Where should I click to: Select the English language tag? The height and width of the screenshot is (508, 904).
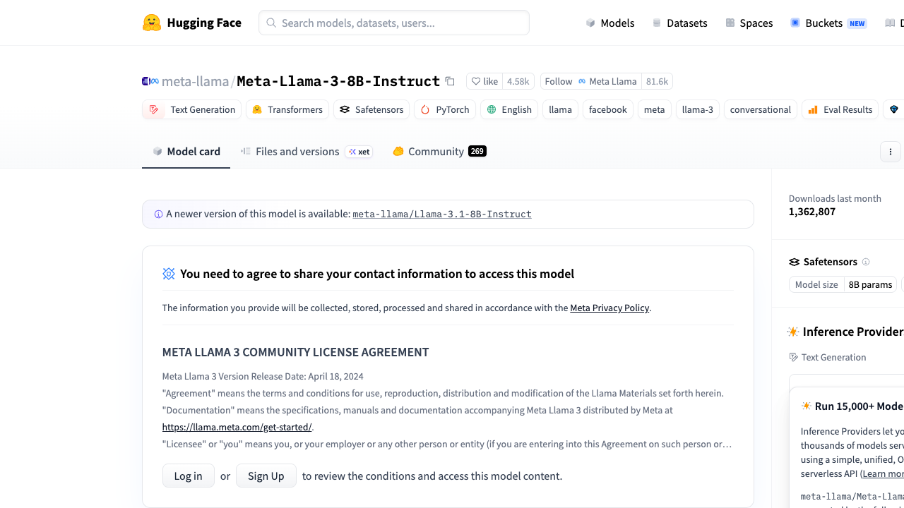509,109
